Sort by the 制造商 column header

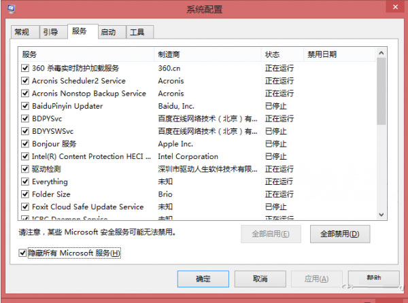[x=208, y=54]
